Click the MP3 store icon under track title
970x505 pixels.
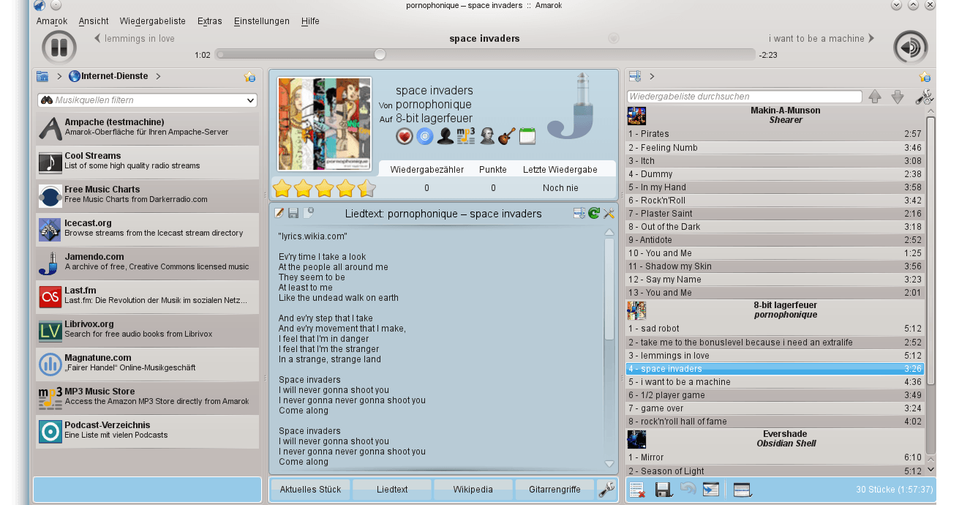466,136
